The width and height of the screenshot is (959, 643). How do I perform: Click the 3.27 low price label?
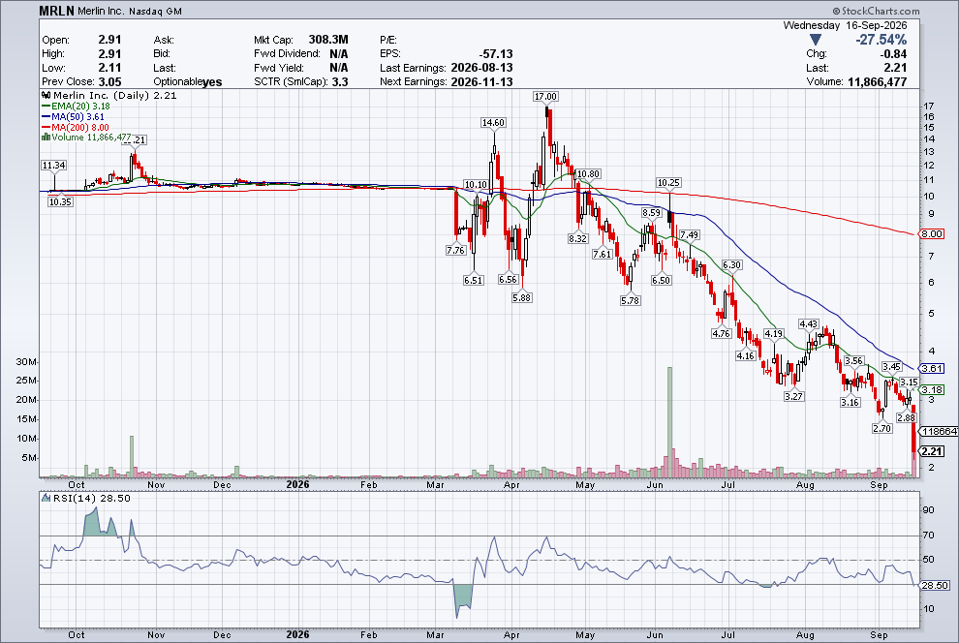click(793, 396)
